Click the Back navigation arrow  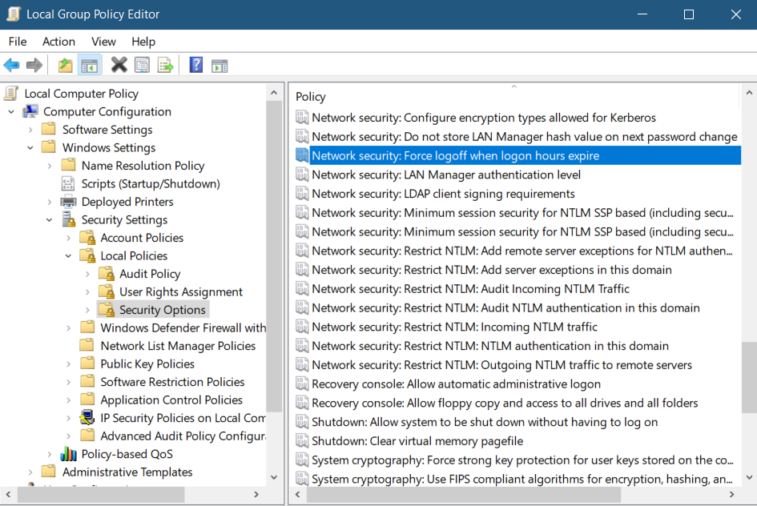[11, 65]
